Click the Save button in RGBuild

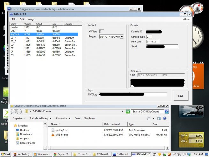[181, 96]
